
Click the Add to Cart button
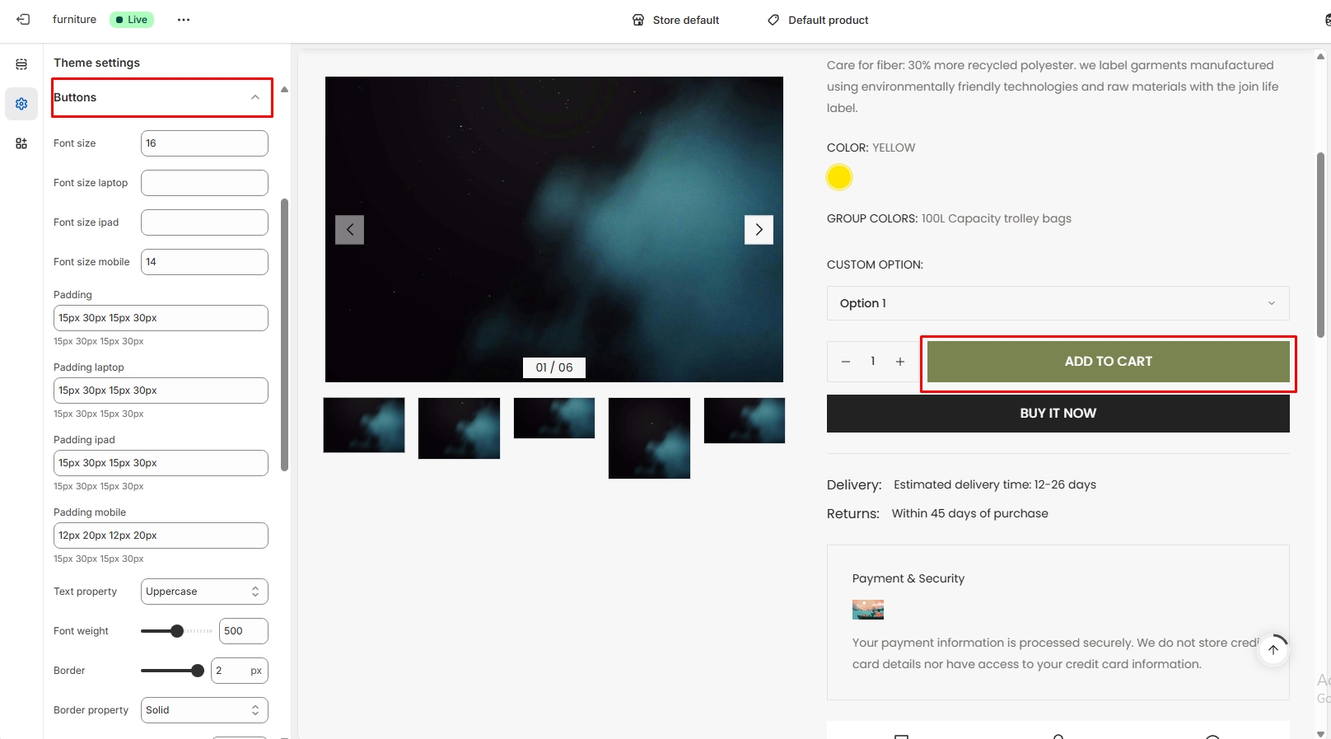[1108, 362]
